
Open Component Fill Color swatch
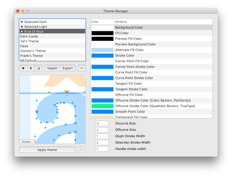click(x=102, y=117)
